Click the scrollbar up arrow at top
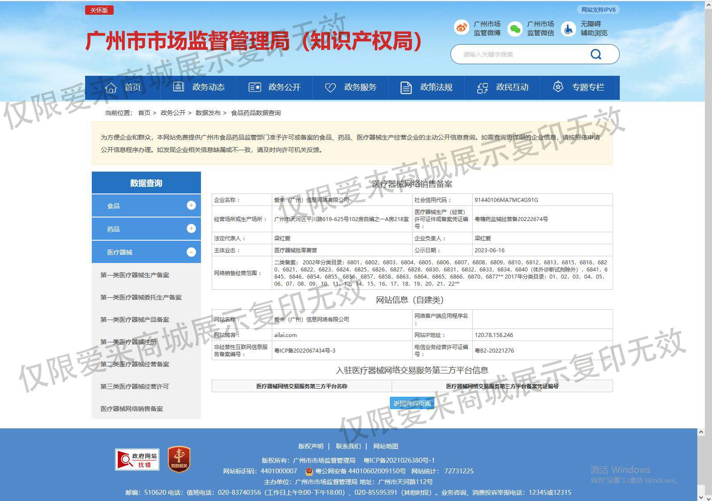Screen dimensions: 712x501 708,4
